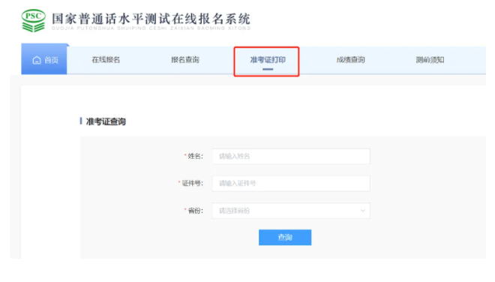This screenshot has width=495, height=282.
Task: Click the 姓名 field label
Action: click(195, 156)
